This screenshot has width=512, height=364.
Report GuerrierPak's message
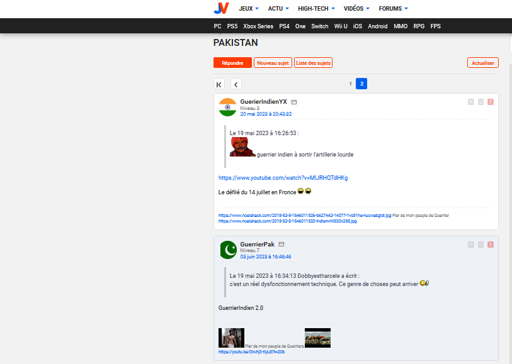coord(491,245)
